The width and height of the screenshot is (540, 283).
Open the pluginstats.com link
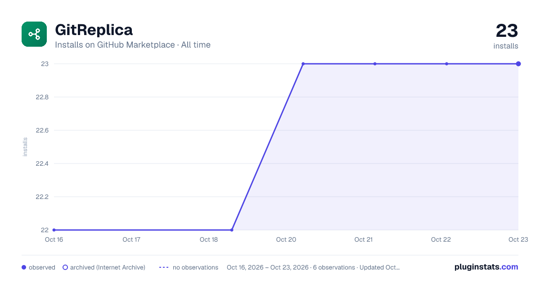(x=486, y=267)
